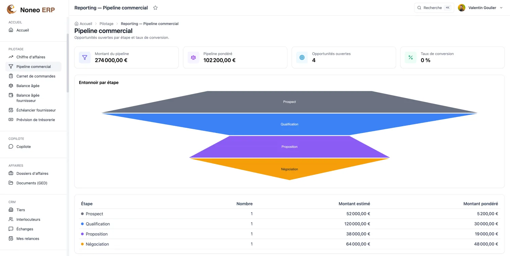Click the Entonnoir par étape chart title

pyautogui.click(x=99, y=83)
